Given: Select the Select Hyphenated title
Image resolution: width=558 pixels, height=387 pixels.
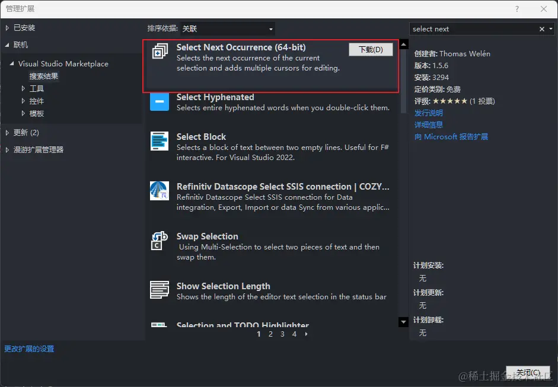Looking at the screenshot, I should (215, 97).
